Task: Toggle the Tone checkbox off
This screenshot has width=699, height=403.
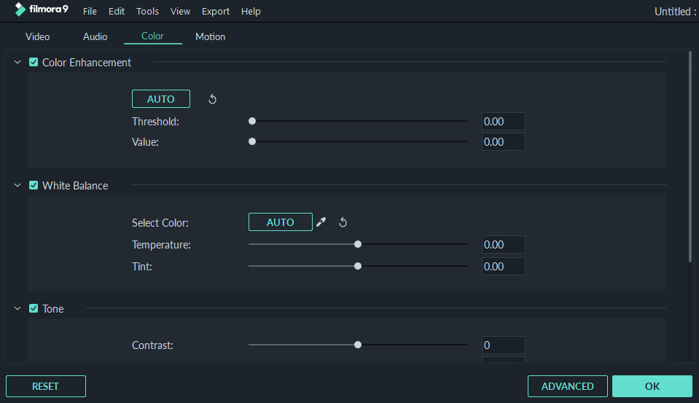Action: coord(34,308)
